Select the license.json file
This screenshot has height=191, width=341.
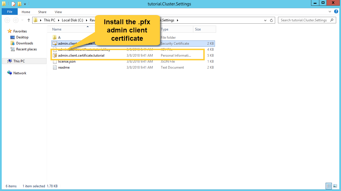(67, 61)
